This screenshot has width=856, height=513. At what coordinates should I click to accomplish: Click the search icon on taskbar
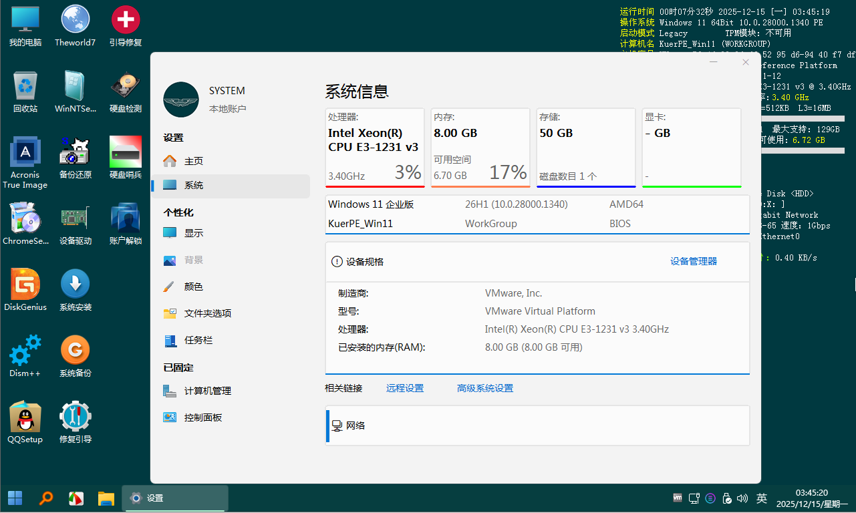46,498
